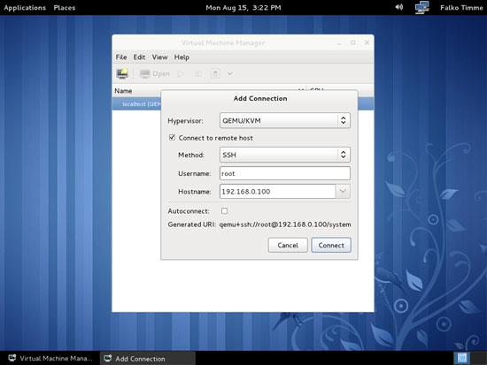Click the new virtual machine toolbar icon

pos(122,73)
